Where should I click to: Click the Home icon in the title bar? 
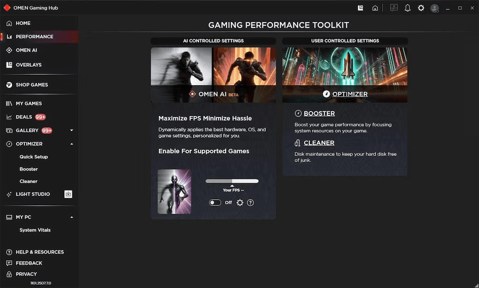pyautogui.click(x=375, y=7)
